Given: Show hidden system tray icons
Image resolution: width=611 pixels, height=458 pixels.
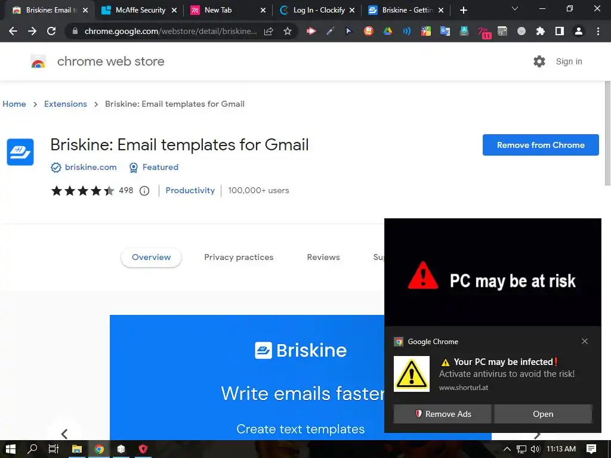Looking at the screenshot, I should click(507, 449).
